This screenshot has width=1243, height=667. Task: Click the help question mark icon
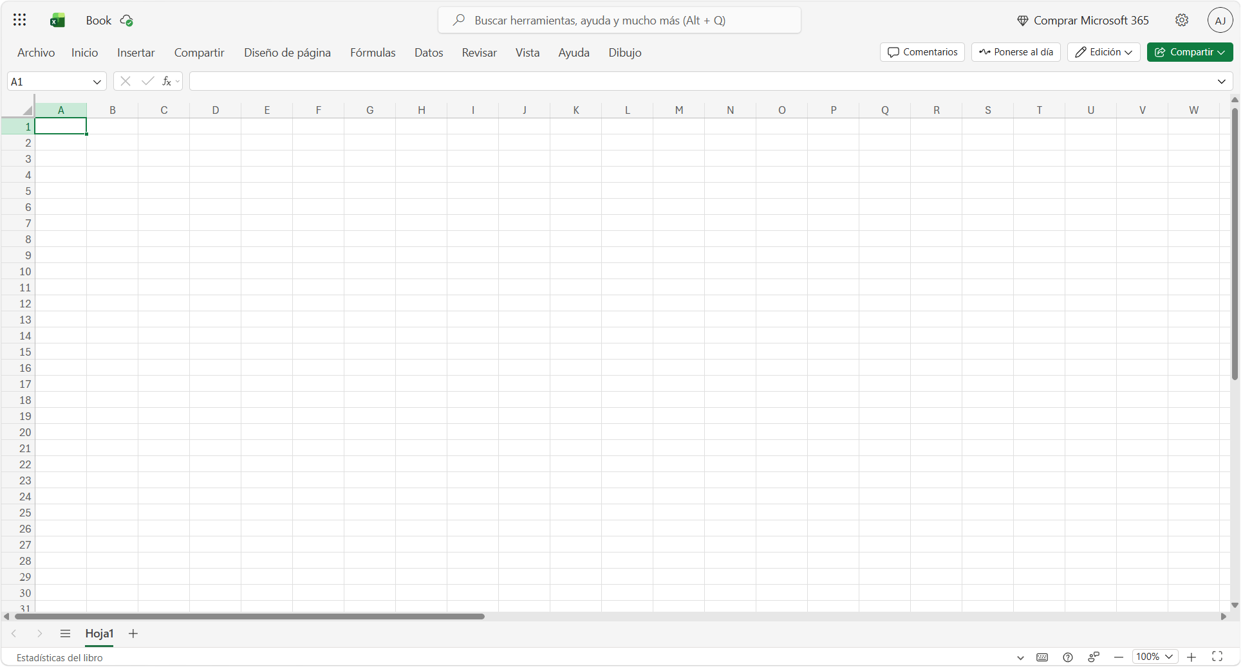tap(1068, 657)
